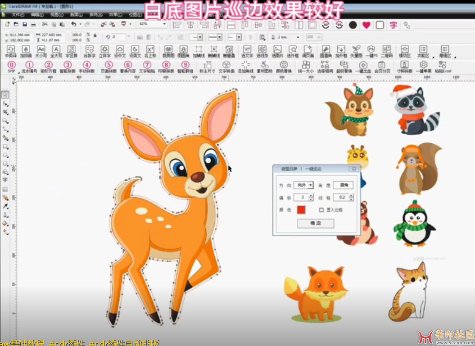Click the 一键单黑 single black icon

click(x=423, y=67)
